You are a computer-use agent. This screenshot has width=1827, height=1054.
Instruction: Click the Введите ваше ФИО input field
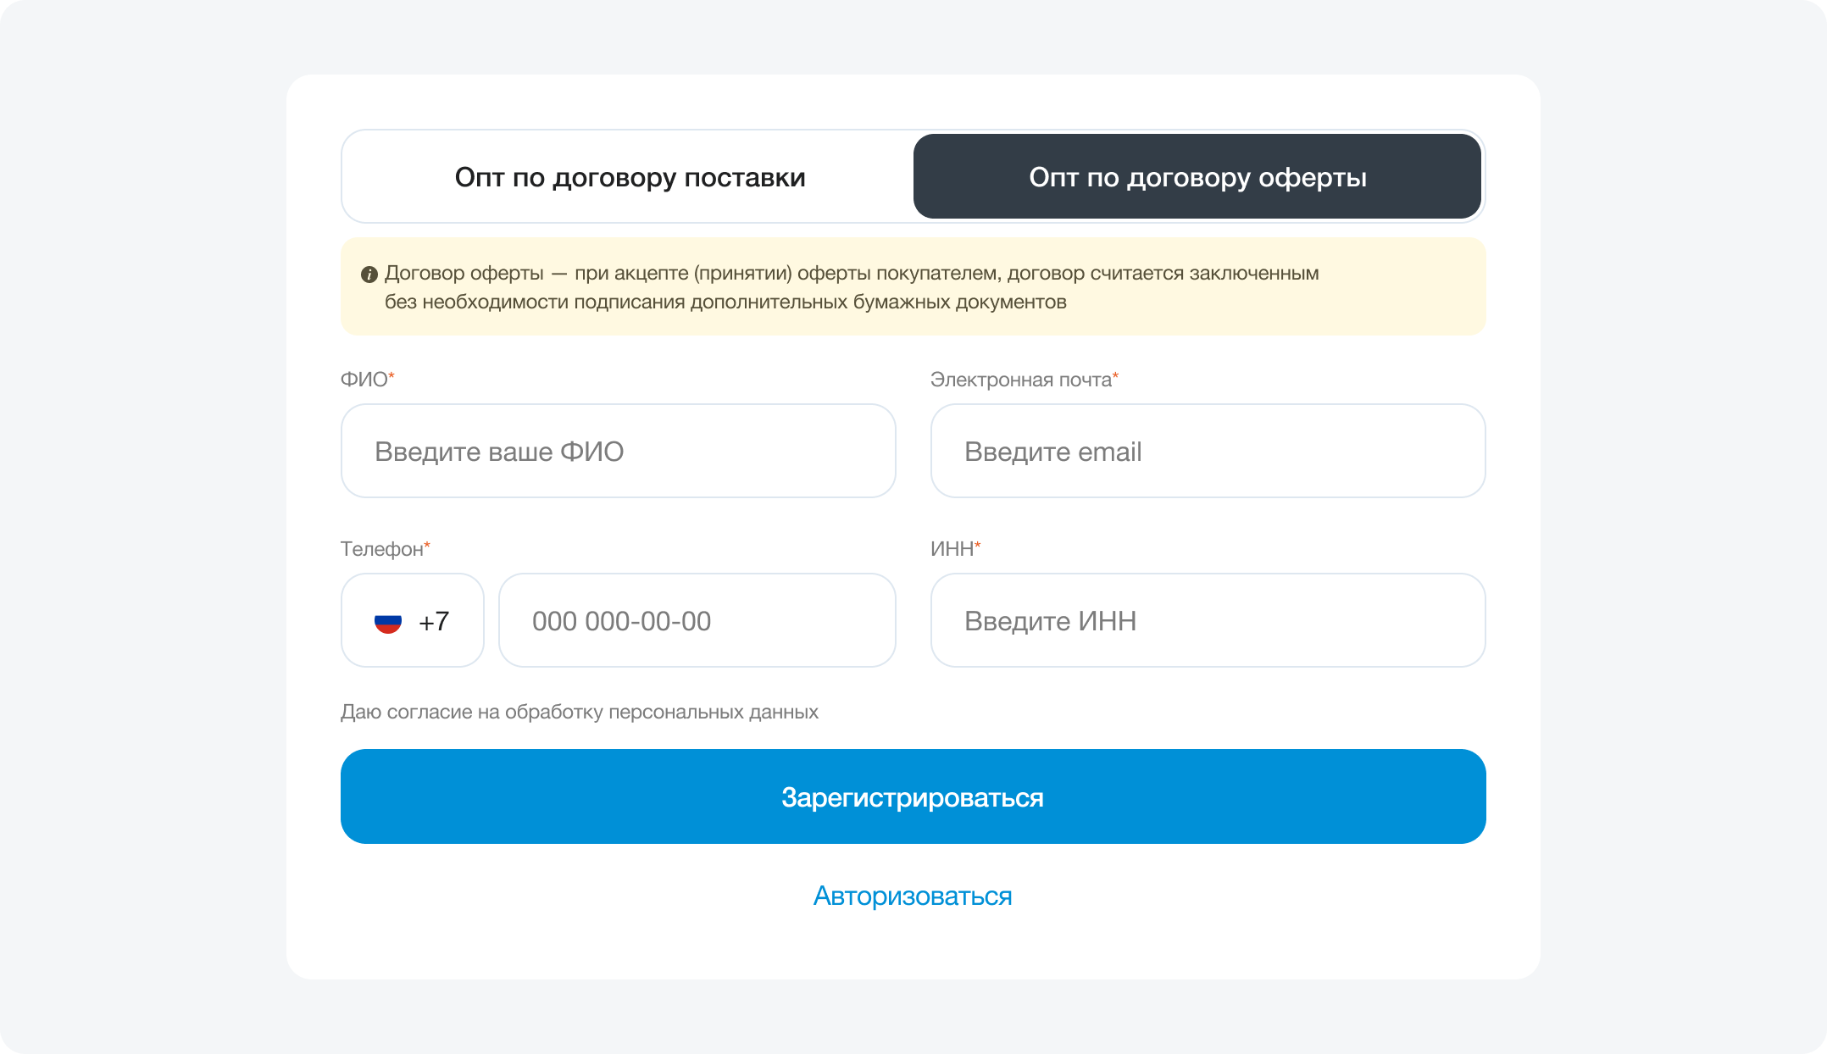click(x=618, y=451)
